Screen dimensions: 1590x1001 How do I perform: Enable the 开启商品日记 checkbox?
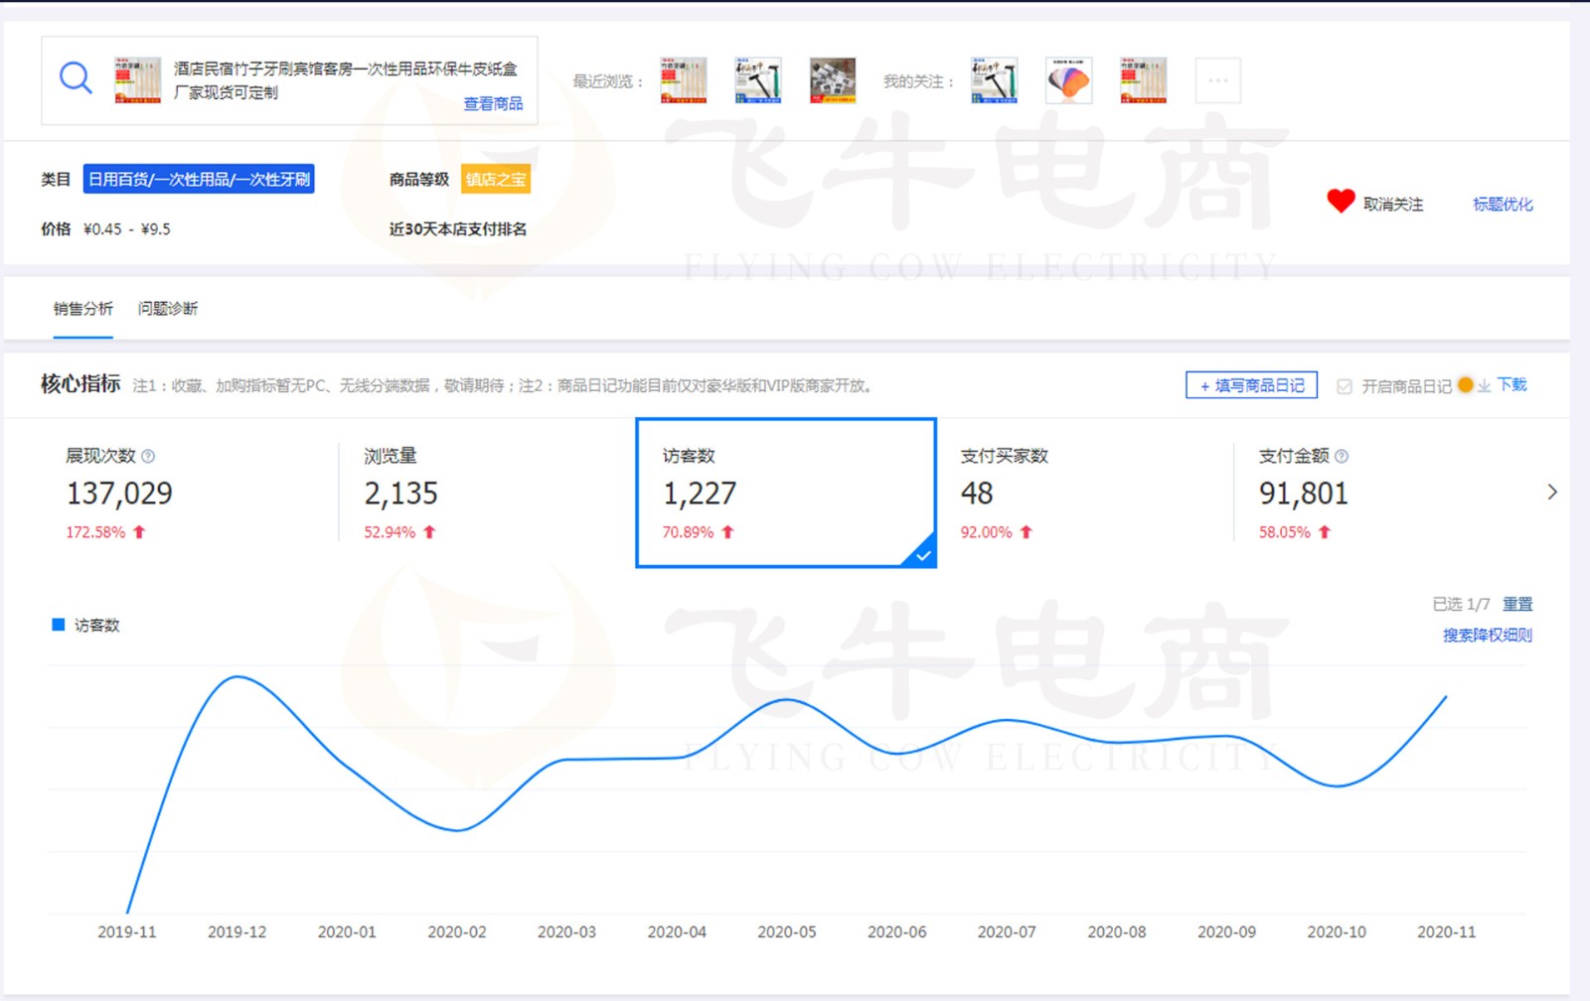pyautogui.click(x=1345, y=386)
